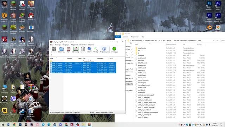Select the totalf_V2_terrain pack row in WinRAR
This screenshot has width=225, height=127.
(83, 72)
